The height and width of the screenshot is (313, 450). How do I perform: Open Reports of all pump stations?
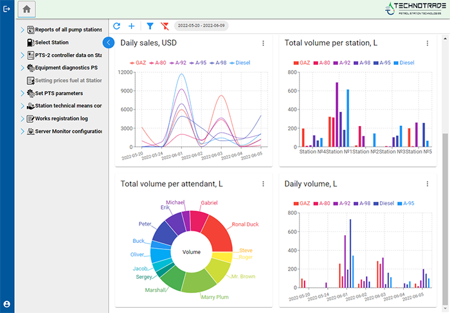[x=68, y=30]
